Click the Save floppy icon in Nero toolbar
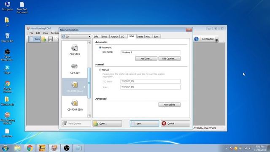Image resolution: width=270 pixels, height=152 pixels. pyautogui.click(x=50, y=39)
